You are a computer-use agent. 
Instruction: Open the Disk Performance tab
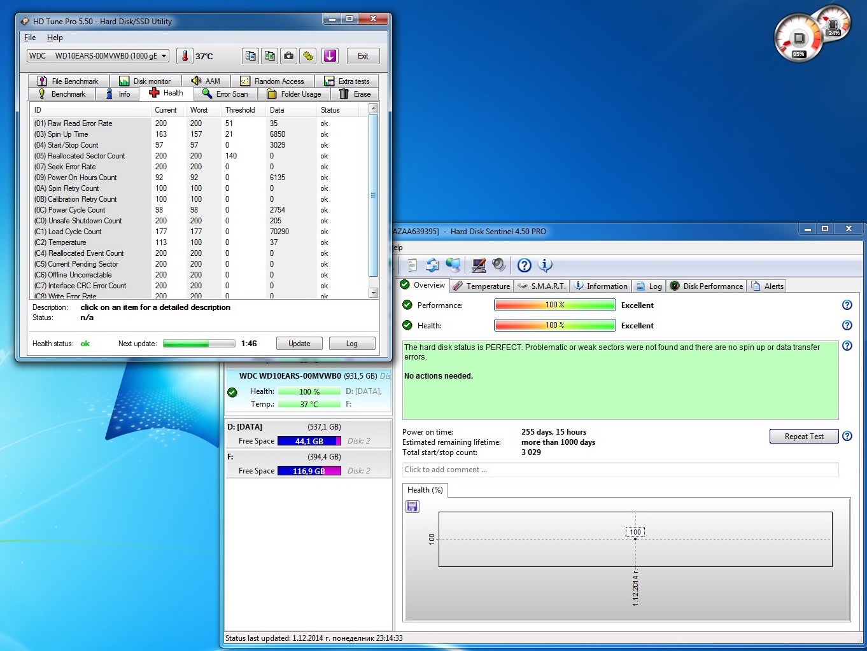click(x=707, y=286)
